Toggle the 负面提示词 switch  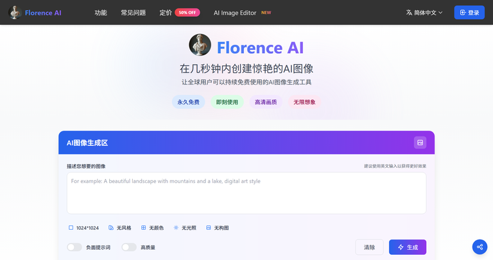pos(74,247)
